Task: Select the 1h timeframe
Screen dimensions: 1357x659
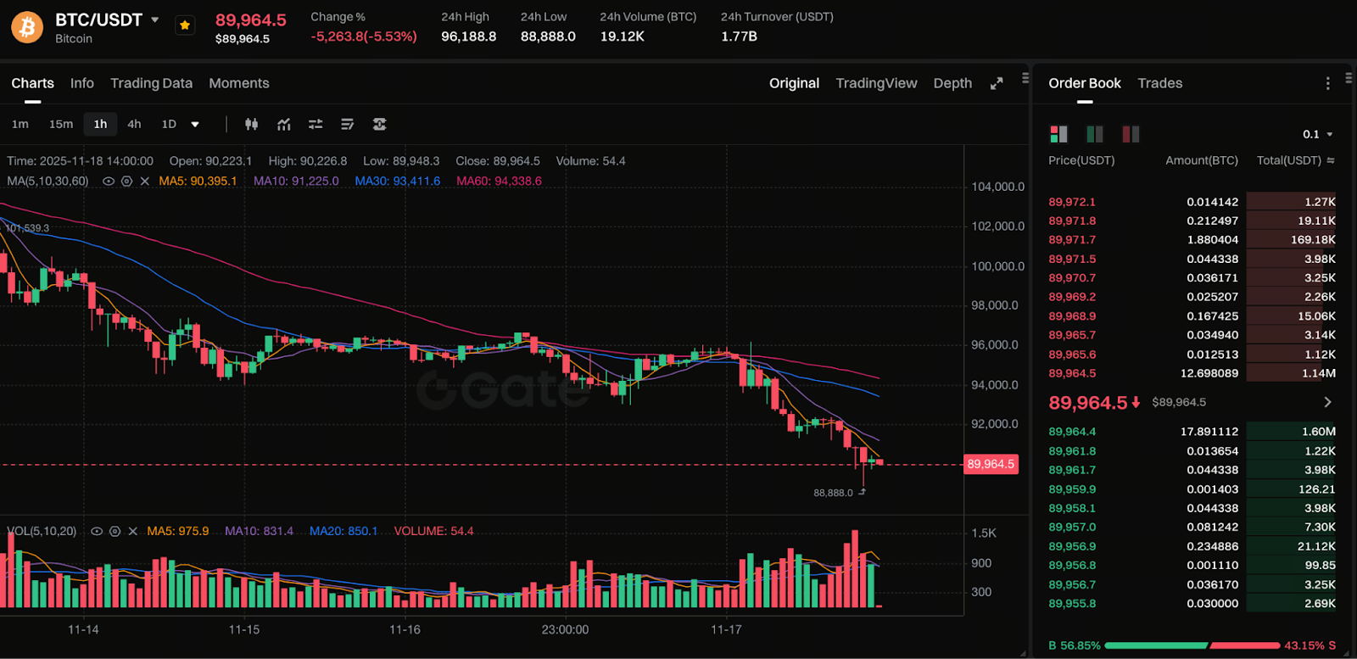Action: pyautogui.click(x=100, y=124)
